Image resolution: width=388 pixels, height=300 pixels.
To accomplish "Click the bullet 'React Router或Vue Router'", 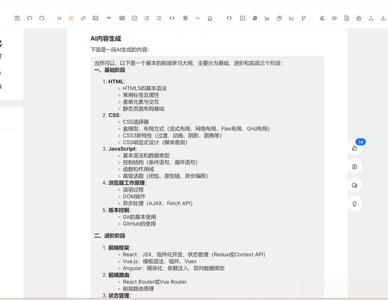I will (155, 282).
